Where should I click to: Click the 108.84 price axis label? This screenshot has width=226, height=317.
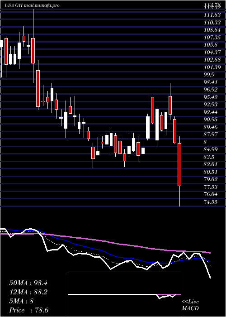[211, 30]
